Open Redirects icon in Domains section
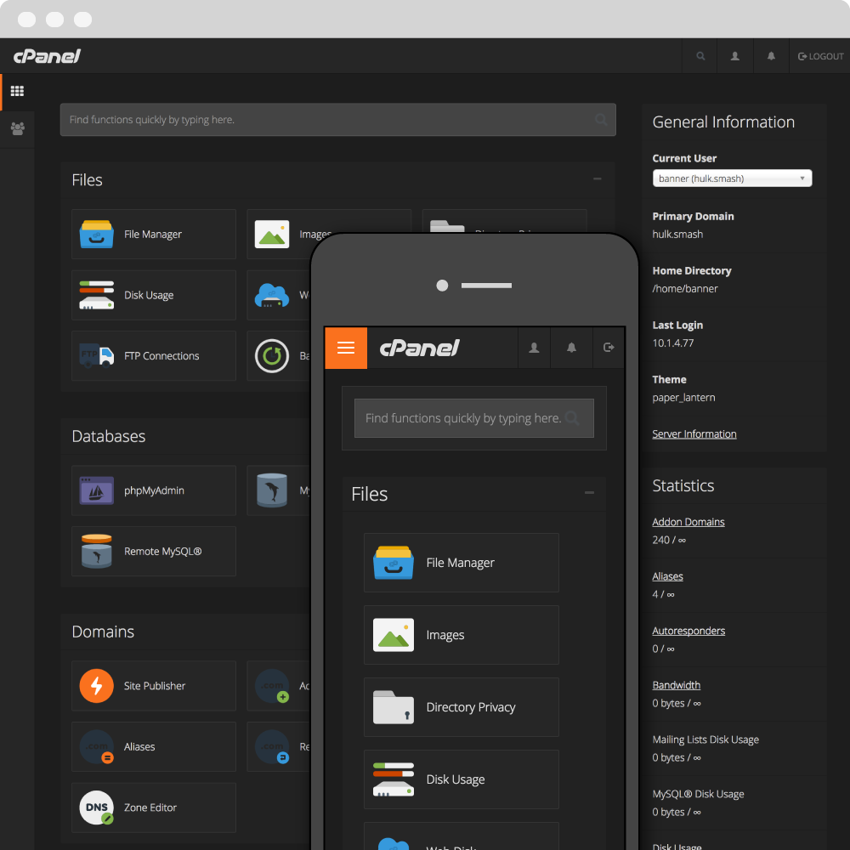The width and height of the screenshot is (850, 850). click(272, 746)
